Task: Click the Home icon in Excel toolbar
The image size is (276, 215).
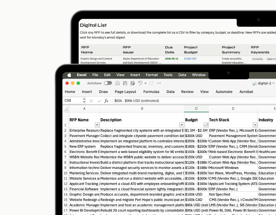Action: coord(118,83)
